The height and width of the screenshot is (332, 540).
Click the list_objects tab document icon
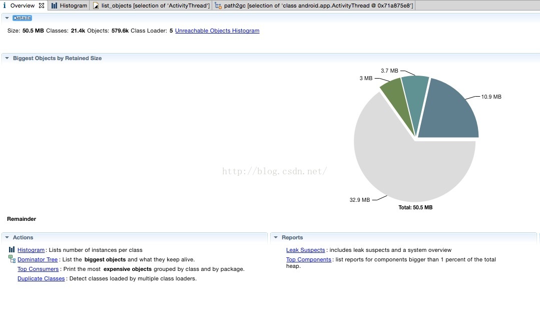tap(96, 6)
